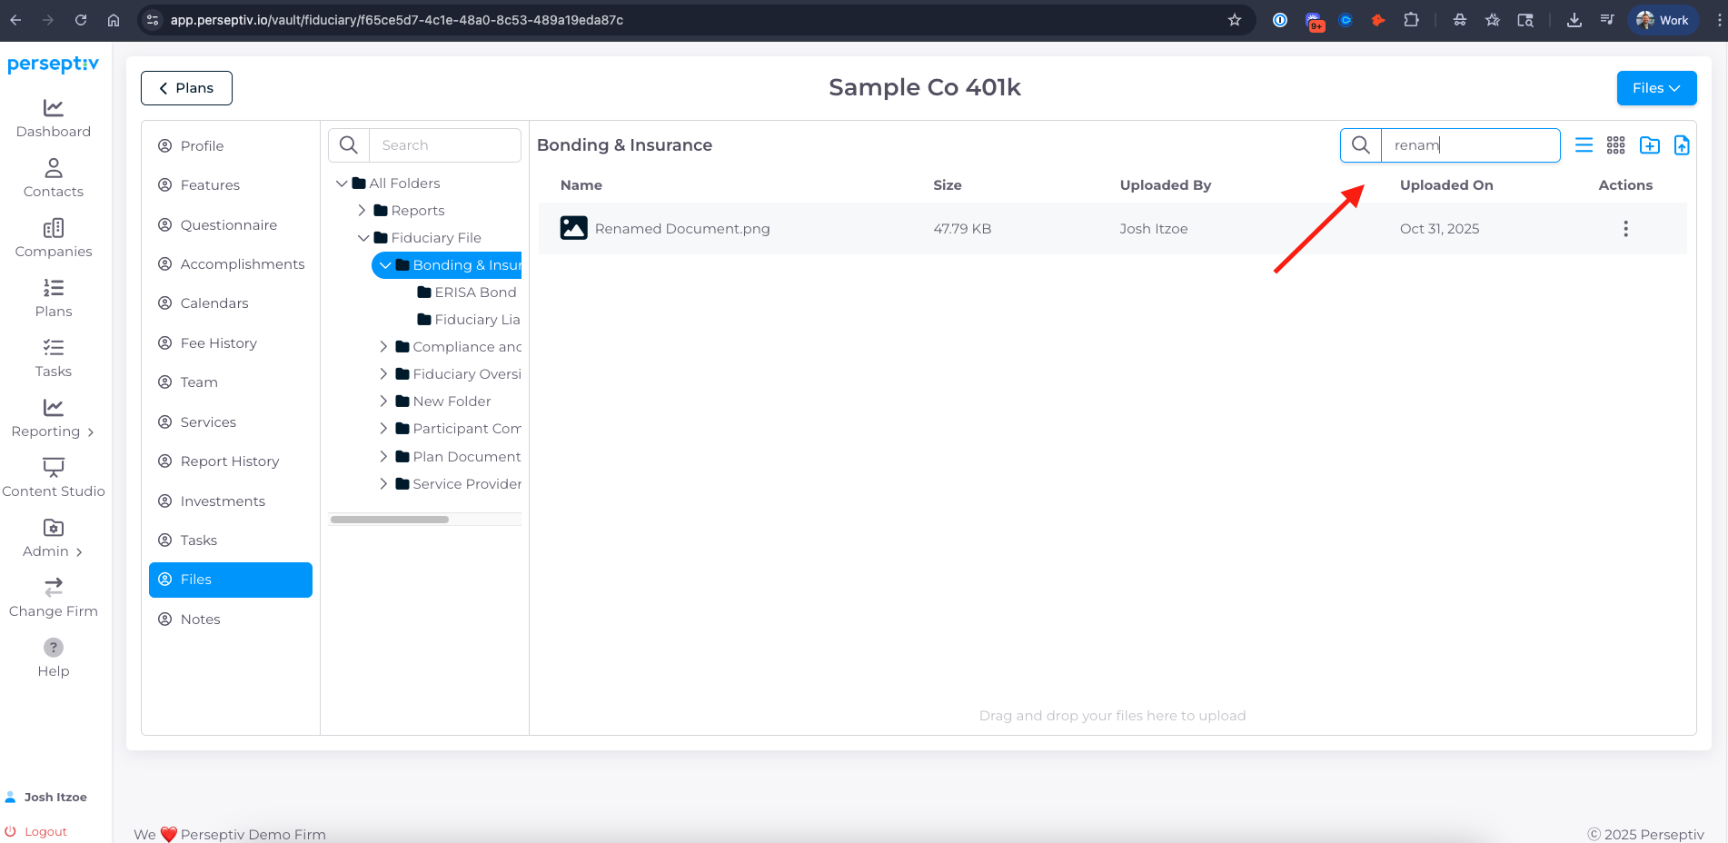Image resolution: width=1728 pixels, height=843 pixels.
Task: Select the Services plan menu item
Action: point(231,422)
